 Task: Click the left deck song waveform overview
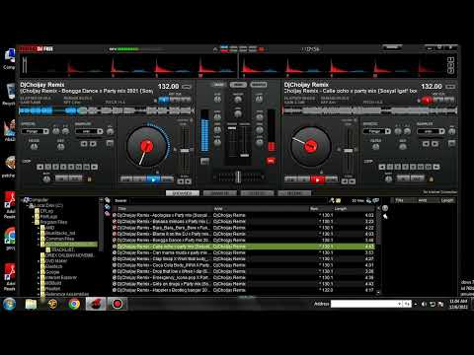coord(106,110)
